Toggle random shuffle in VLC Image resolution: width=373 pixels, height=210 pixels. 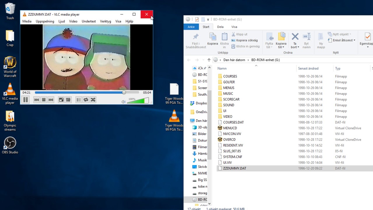pyautogui.click(x=93, y=100)
